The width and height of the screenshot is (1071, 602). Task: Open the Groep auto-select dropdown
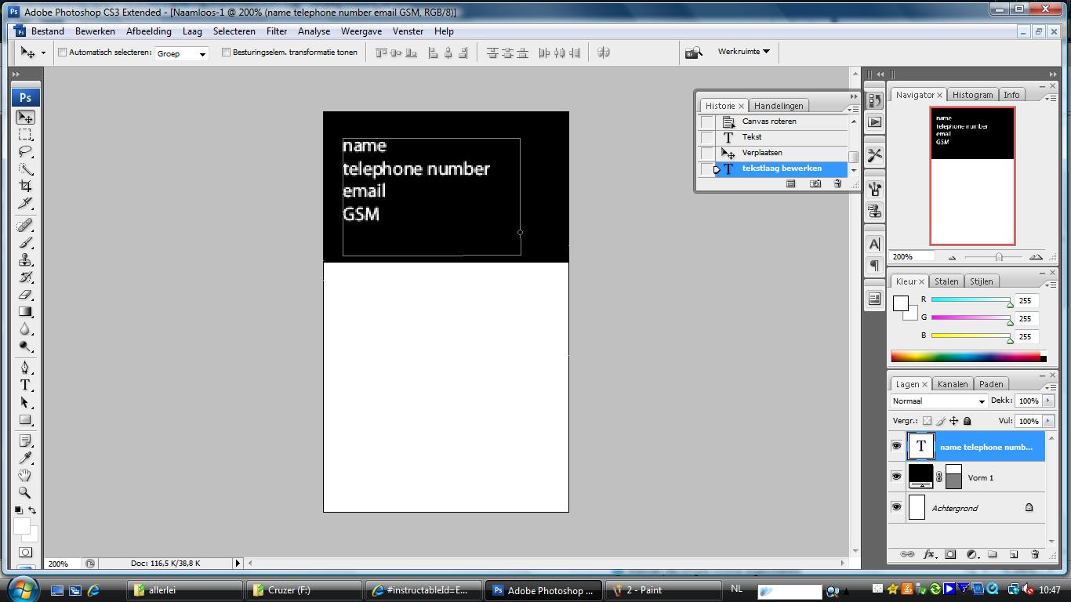(x=182, y=53)
